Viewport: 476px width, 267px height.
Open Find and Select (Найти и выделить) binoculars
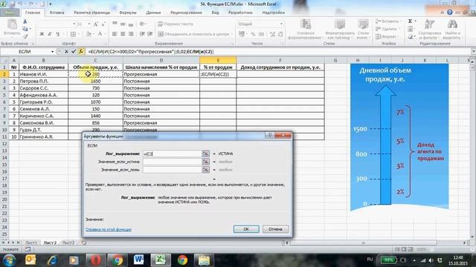click(x=452, y=30)
